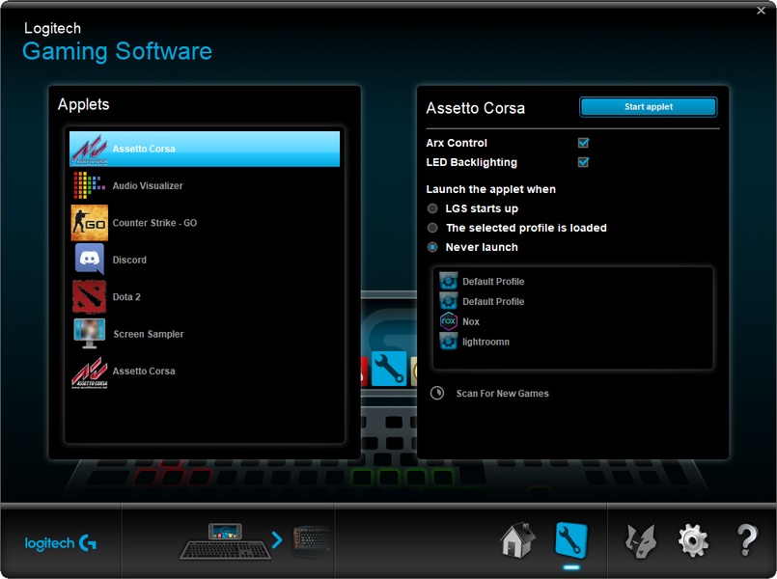The width and height of the screenshot is (777, 579).
Task: Select the Screen Sampler applet thumbnail
Action: tap(90, 334)
